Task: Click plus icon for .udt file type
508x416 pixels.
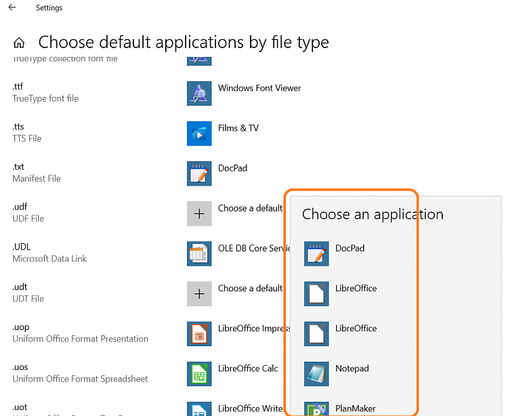Action: (x=199, y=294)
